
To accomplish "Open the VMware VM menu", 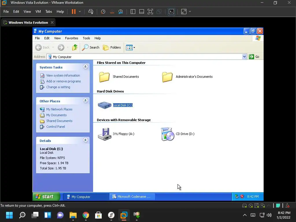I will [x=38, y=12].
